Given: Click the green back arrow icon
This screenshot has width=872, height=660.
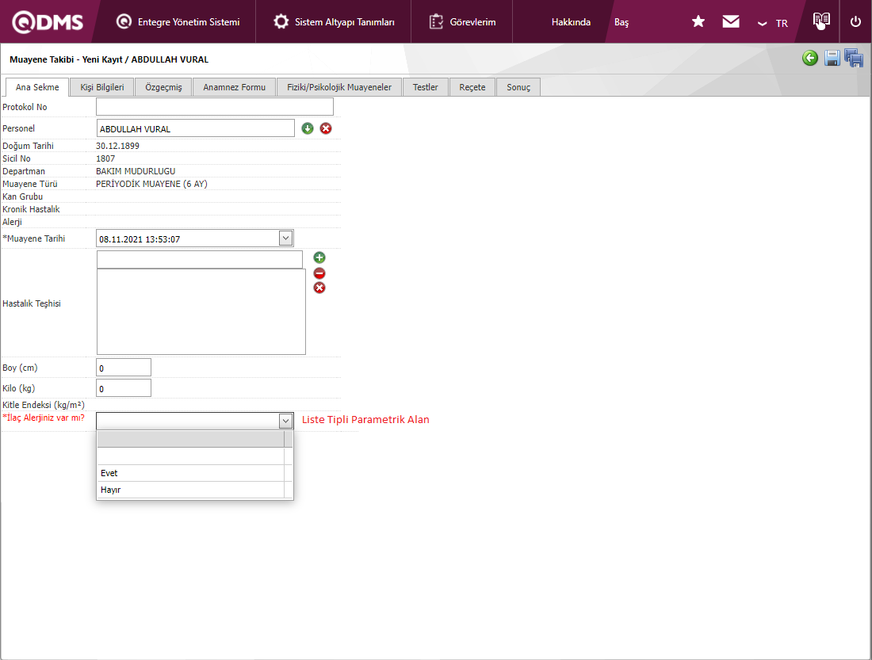Looking at the screenshot, I should [809, 58].
